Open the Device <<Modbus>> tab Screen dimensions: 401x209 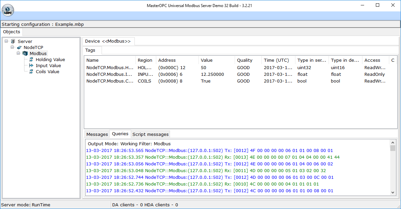[108, 41]
